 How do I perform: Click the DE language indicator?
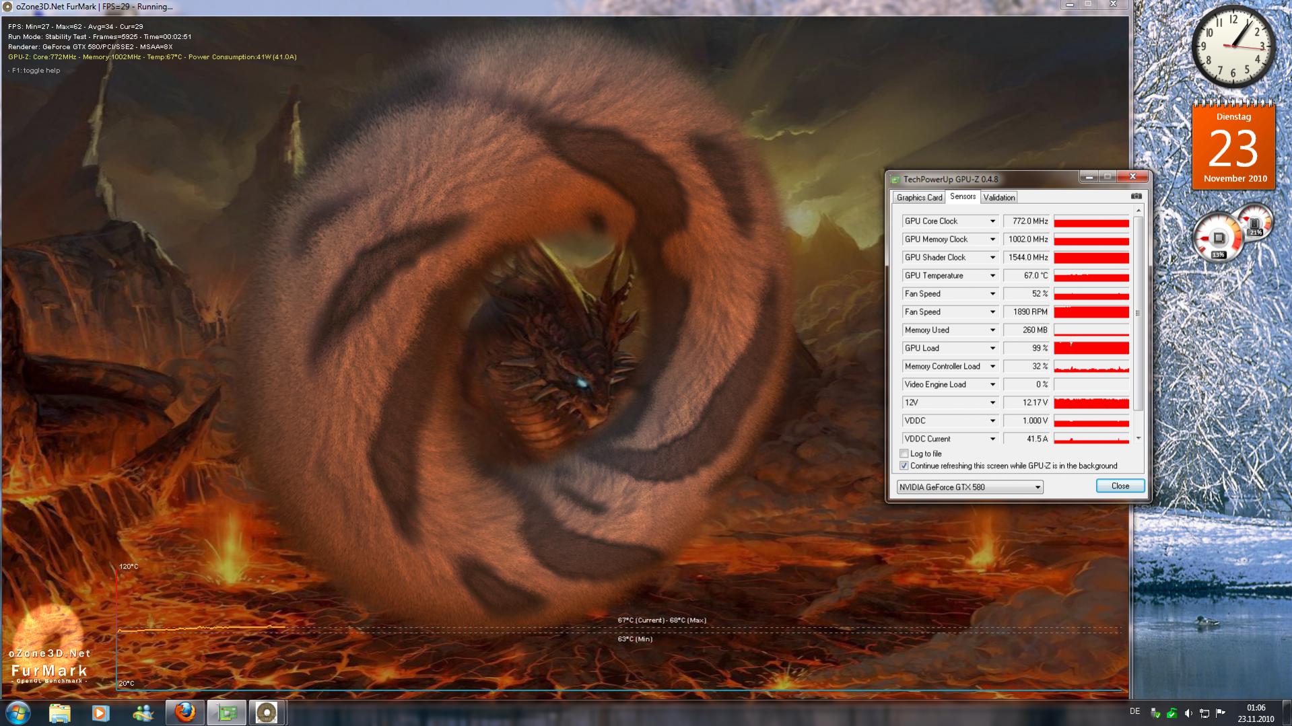(1135, 711)
